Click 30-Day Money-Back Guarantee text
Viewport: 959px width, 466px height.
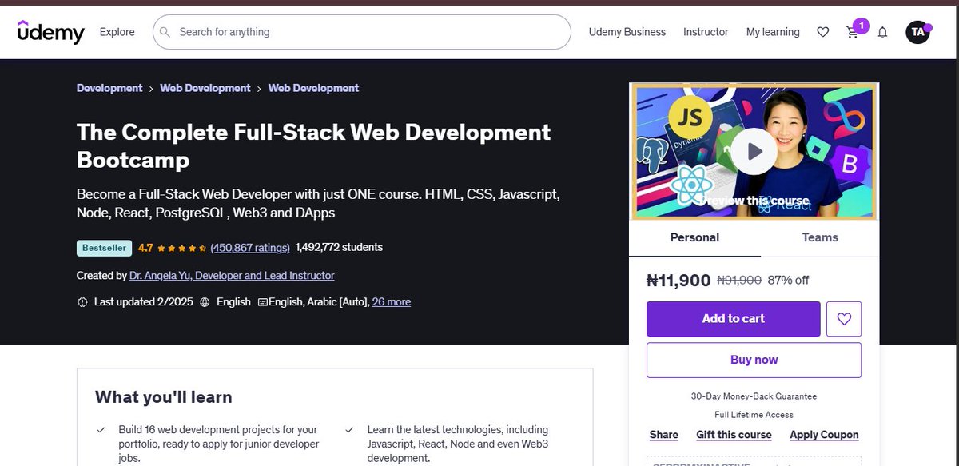pos(754,396)
